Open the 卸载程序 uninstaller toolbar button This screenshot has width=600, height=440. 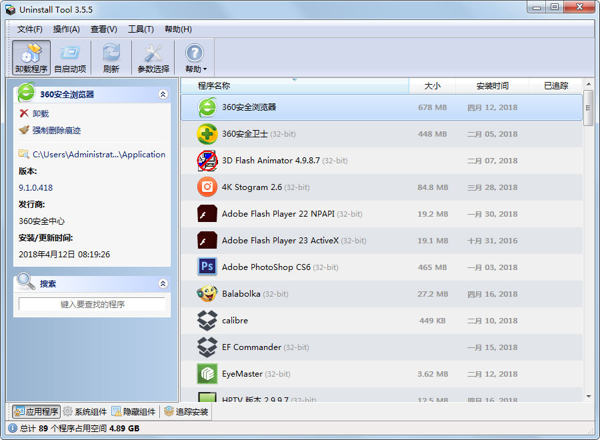click(x=31, y=58)
